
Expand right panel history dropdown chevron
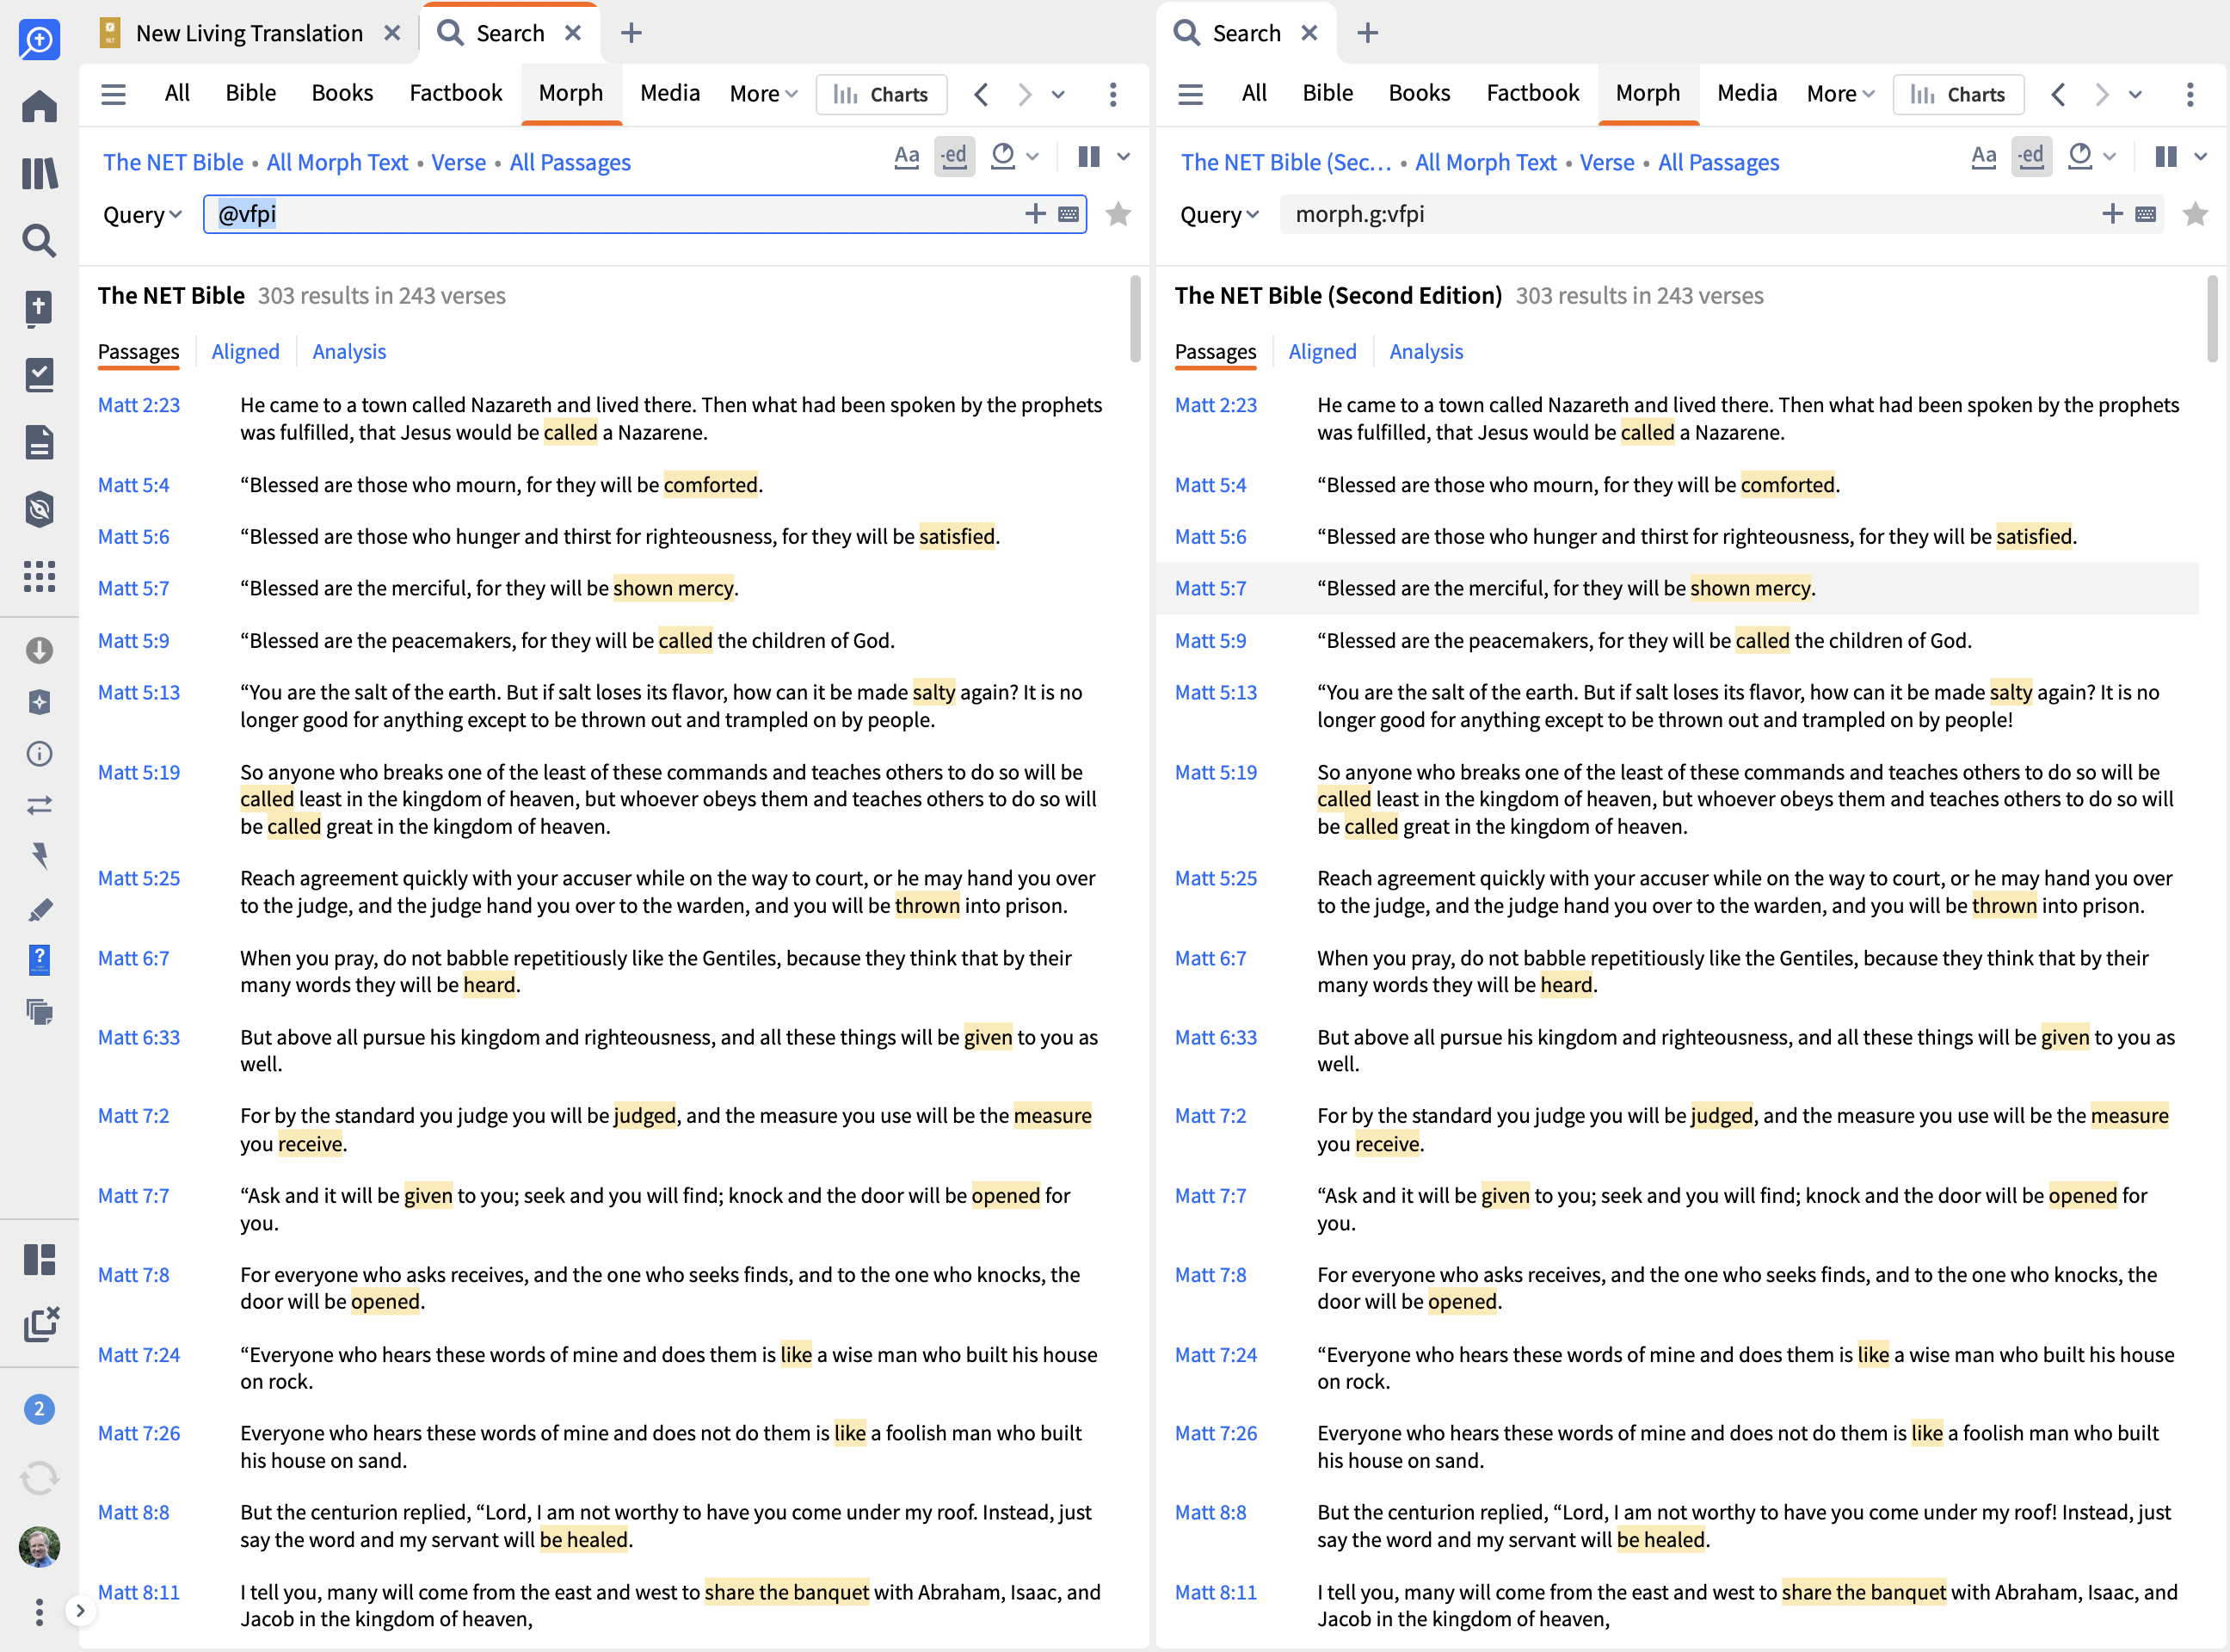(x=2135, y=95)
